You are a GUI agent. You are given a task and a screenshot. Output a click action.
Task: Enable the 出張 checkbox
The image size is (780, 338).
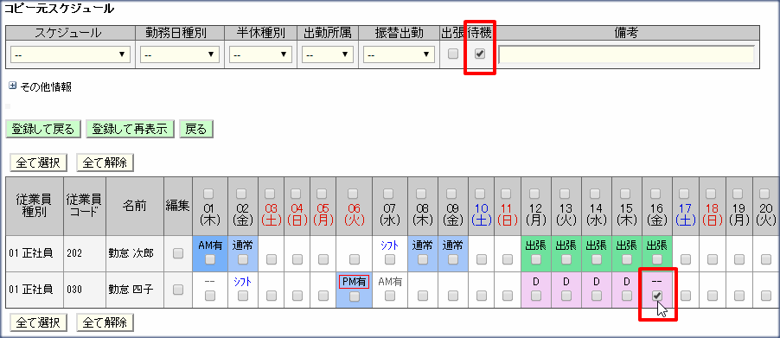tap(452, 54)
